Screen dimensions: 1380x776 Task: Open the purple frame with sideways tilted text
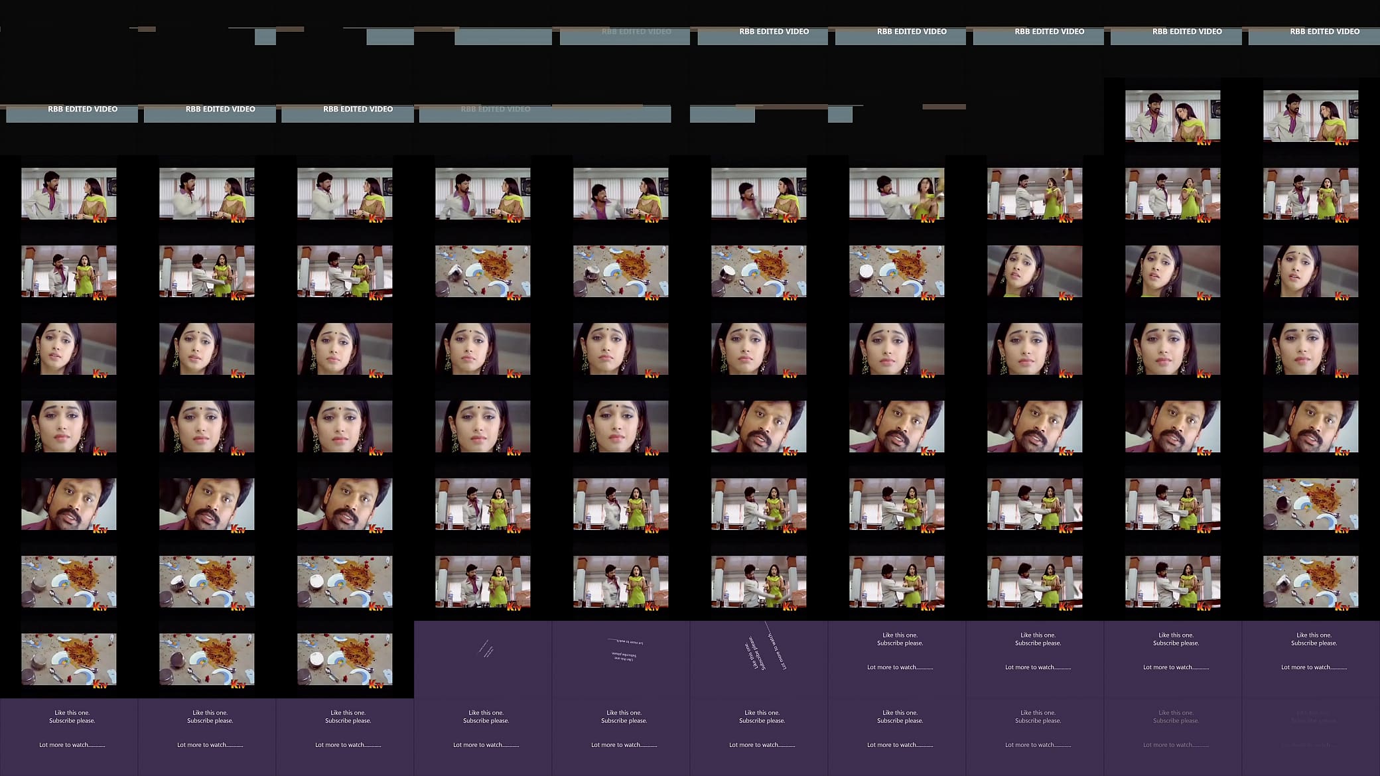[759, 659]
